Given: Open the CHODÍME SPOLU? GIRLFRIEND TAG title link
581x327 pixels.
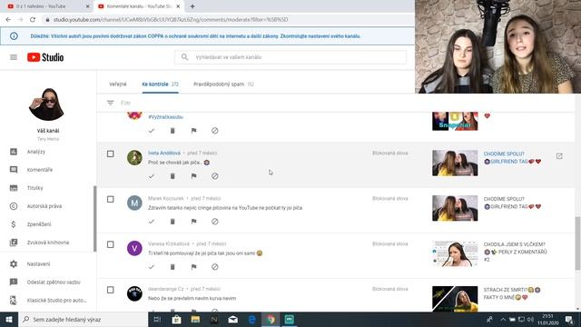Looking at the screenshot, I should [512, 157].
